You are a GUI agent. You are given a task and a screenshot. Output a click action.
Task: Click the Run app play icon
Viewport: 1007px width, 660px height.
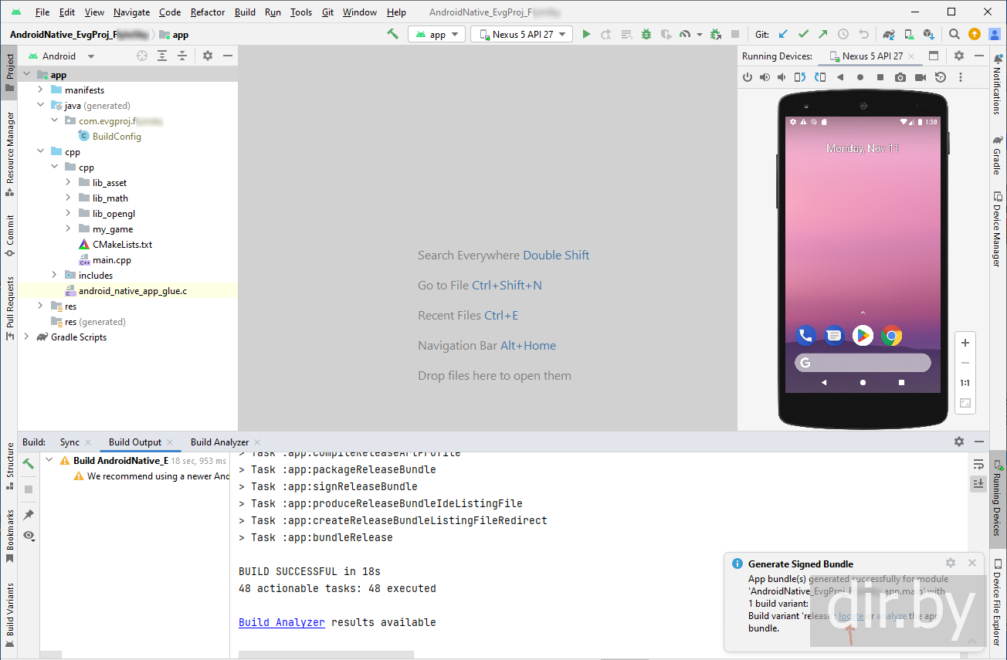pyautogui.click(x=586, y=35)
